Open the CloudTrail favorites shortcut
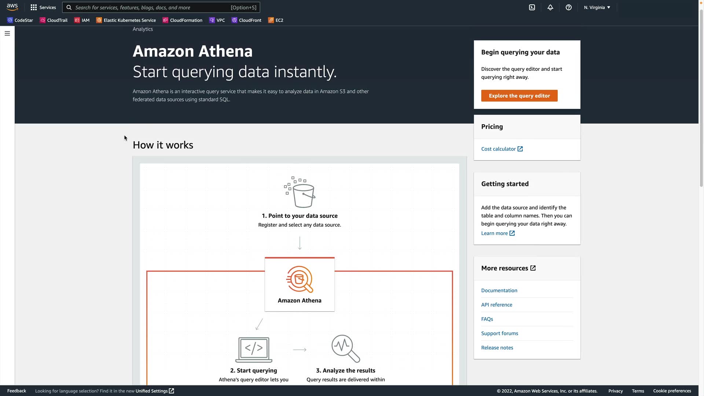 pos(54,20)
